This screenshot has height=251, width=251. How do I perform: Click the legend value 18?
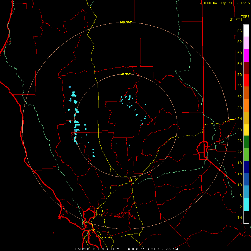(240, 163)
